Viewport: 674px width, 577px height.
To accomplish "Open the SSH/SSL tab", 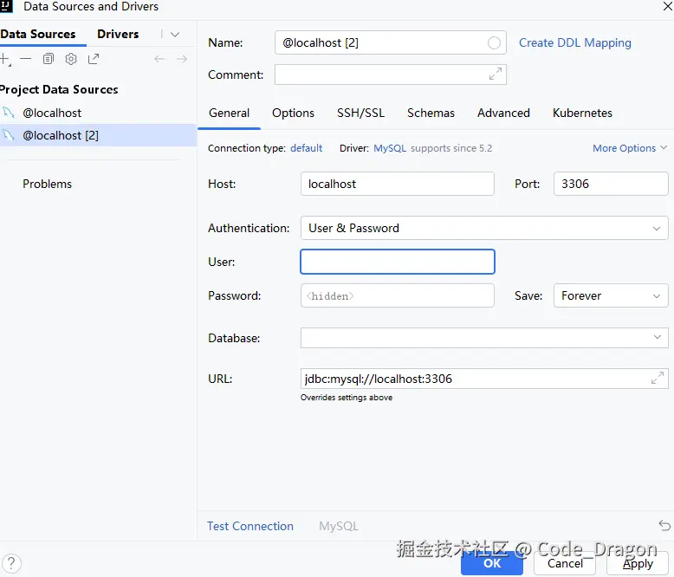I will pyautogui.click(x=360, y=113).
